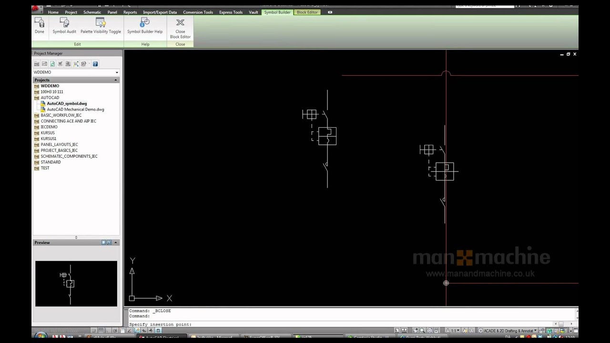Image resolution: width=610 pixels, height=343 pixels.
Task: Toggle ribbon minimize button after Block Editor tab
Action: (330, 12)
